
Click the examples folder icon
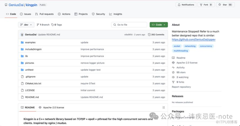tap(22, 43)
